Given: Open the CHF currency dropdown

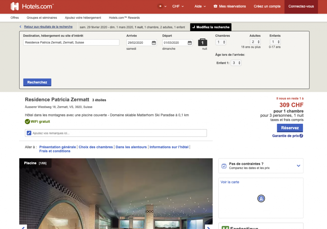Looking at the screenshot, I should (x=178, y=6).
